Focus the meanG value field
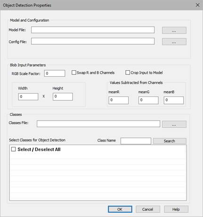This screenshot has width=203, height=217. (148, 100)
